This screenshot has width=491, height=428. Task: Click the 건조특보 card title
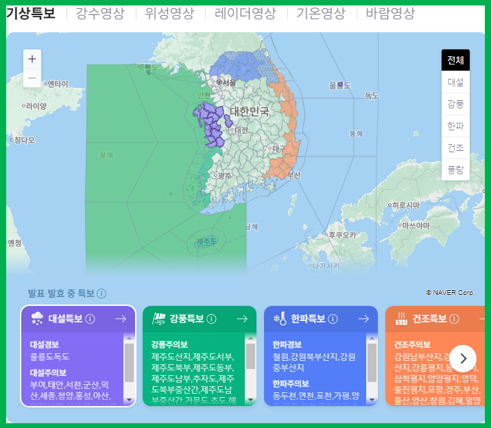point(429,319)
